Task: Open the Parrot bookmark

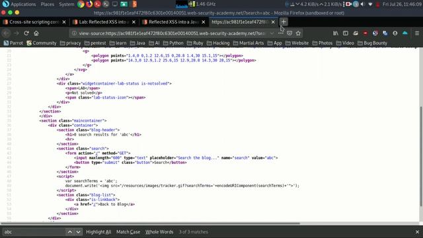Action: pyautogui.click(x=13, y=43)
